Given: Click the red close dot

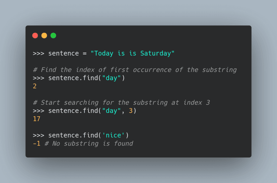Looking at the screenshot, I should point(35,35).
